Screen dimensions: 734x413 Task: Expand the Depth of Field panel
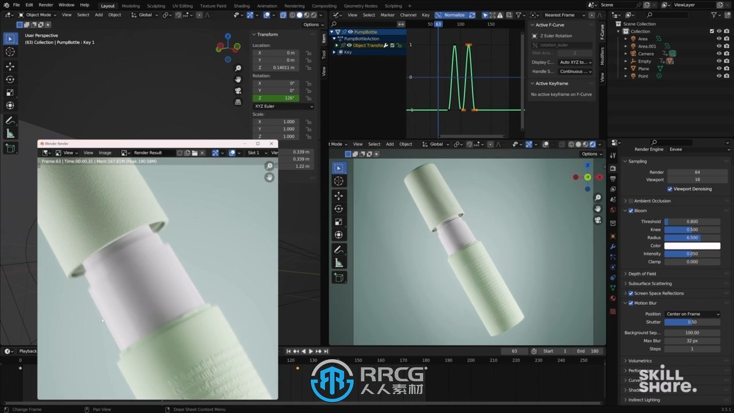coord(642,274)
